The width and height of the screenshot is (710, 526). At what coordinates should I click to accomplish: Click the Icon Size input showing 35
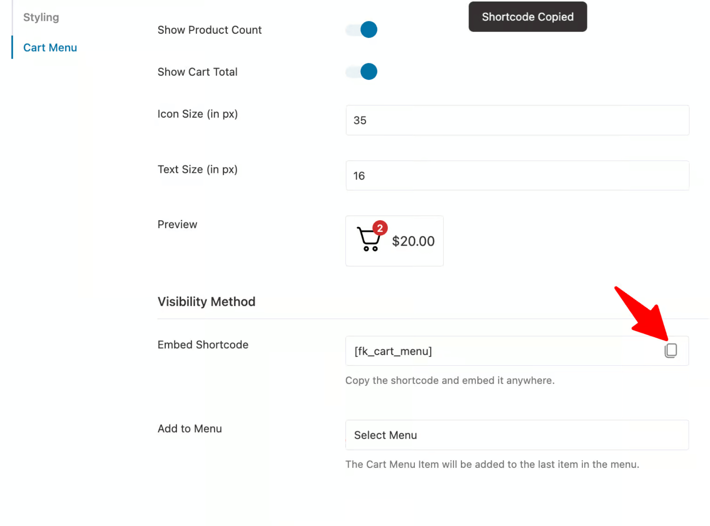(517, 120)
